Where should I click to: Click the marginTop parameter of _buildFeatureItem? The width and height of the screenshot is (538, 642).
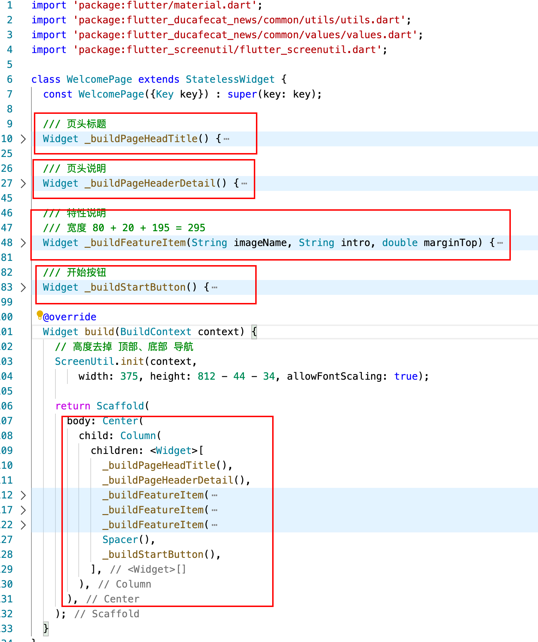(450, 243)
